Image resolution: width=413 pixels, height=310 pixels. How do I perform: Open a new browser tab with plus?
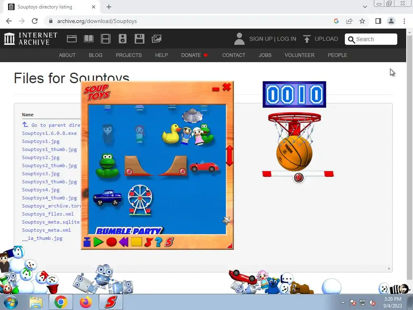point(109,7)
